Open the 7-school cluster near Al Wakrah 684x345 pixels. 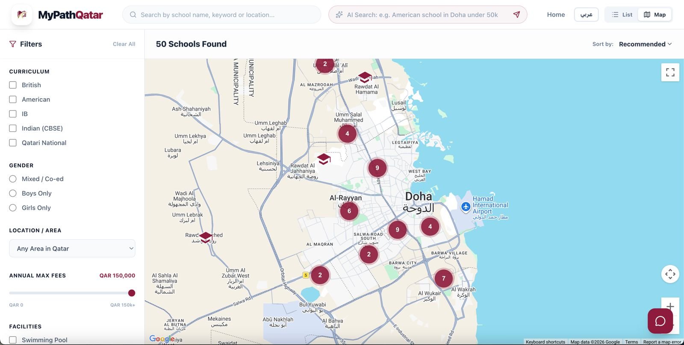(x=443, y=278)
